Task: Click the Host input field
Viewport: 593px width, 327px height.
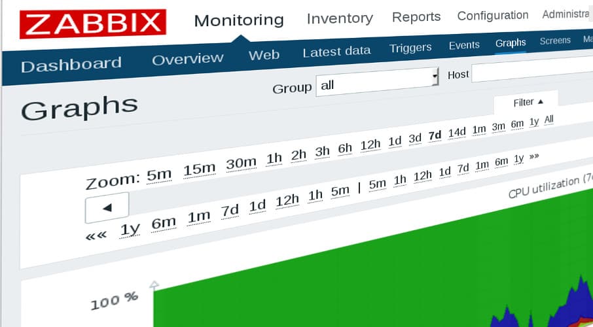Action: 533,71
